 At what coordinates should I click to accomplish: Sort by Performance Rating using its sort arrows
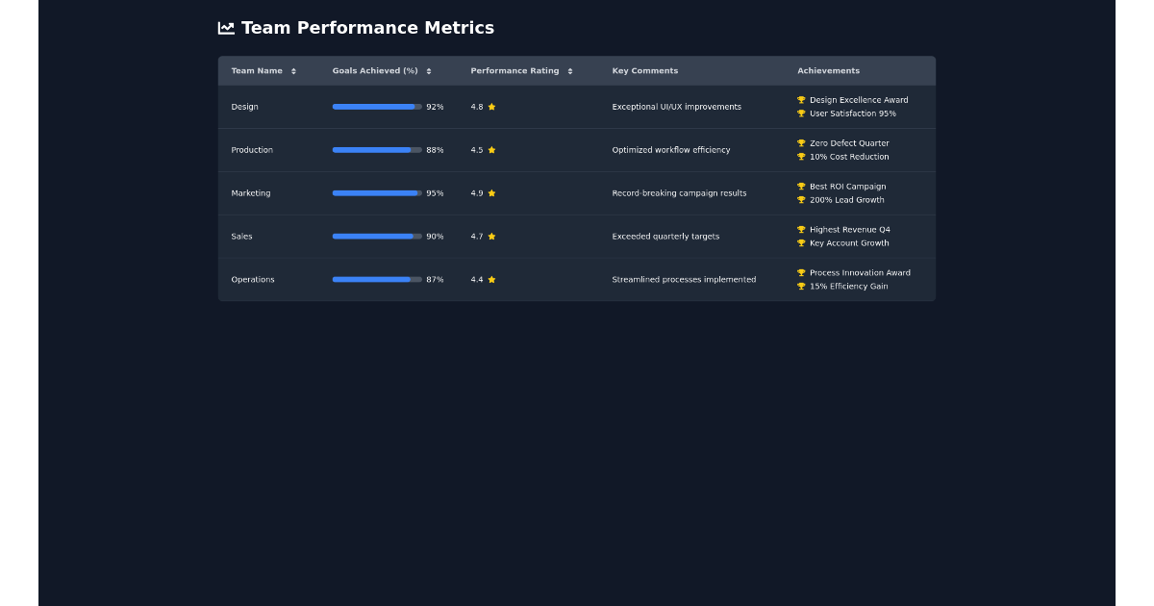(570, 70)
